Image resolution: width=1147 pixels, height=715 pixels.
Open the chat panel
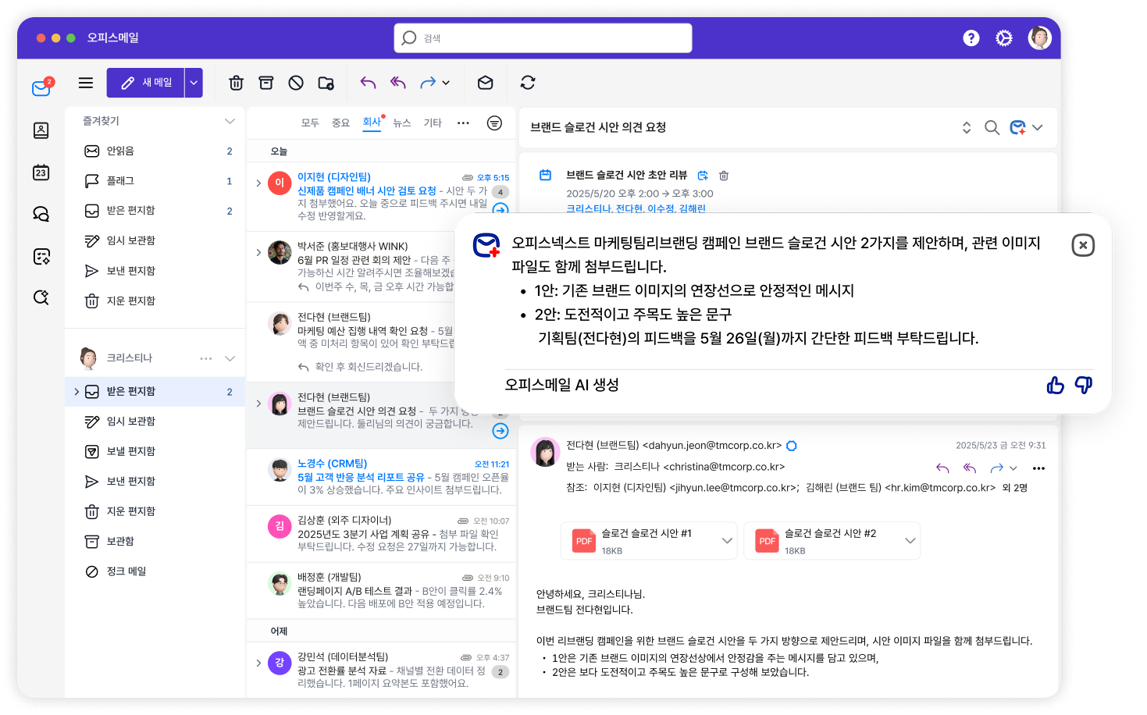point(41,213)
